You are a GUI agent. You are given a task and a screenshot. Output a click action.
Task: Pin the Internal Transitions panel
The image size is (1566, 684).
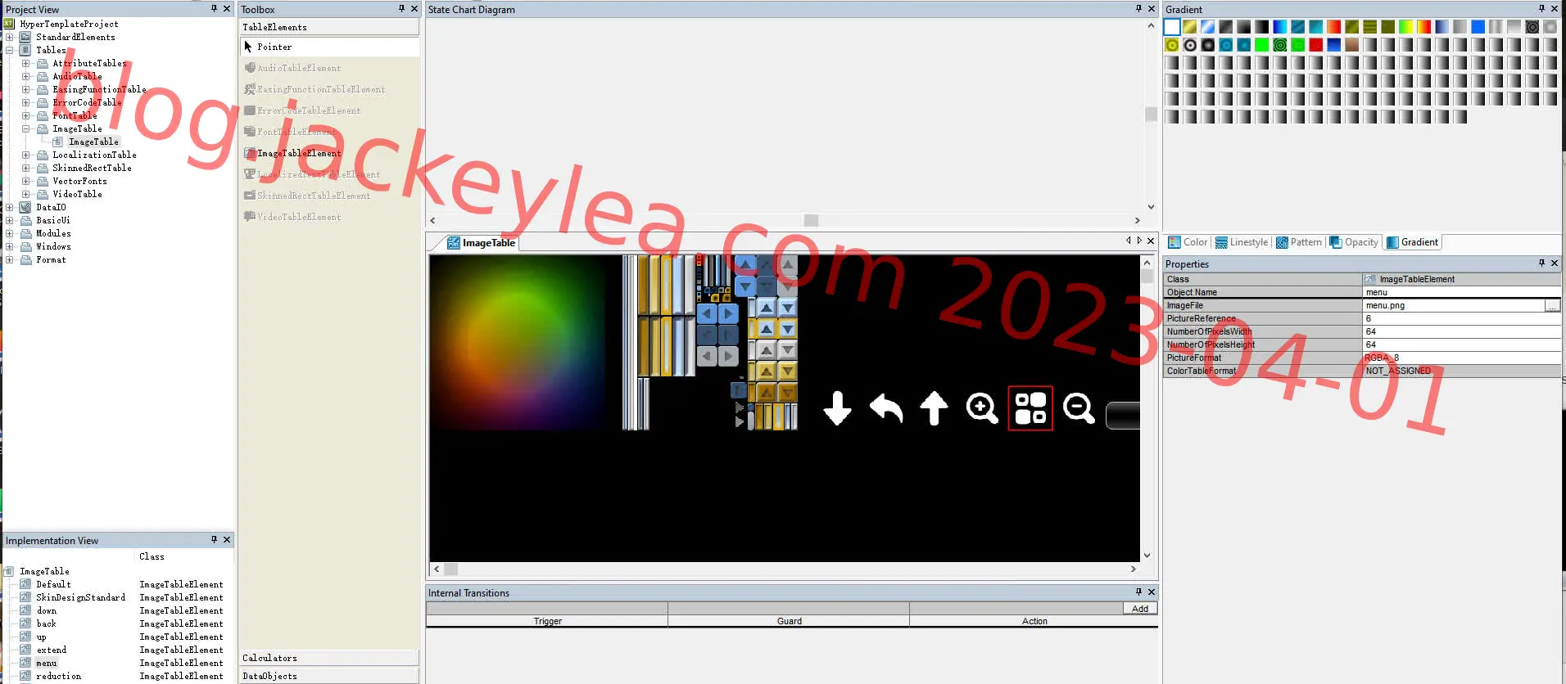[x=1138, y=592]
